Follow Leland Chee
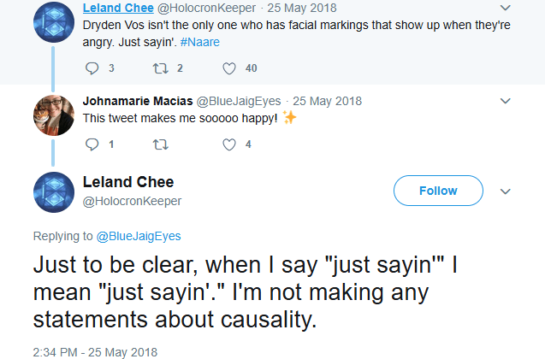The image size is (545, 359). (x=438, y=191)
